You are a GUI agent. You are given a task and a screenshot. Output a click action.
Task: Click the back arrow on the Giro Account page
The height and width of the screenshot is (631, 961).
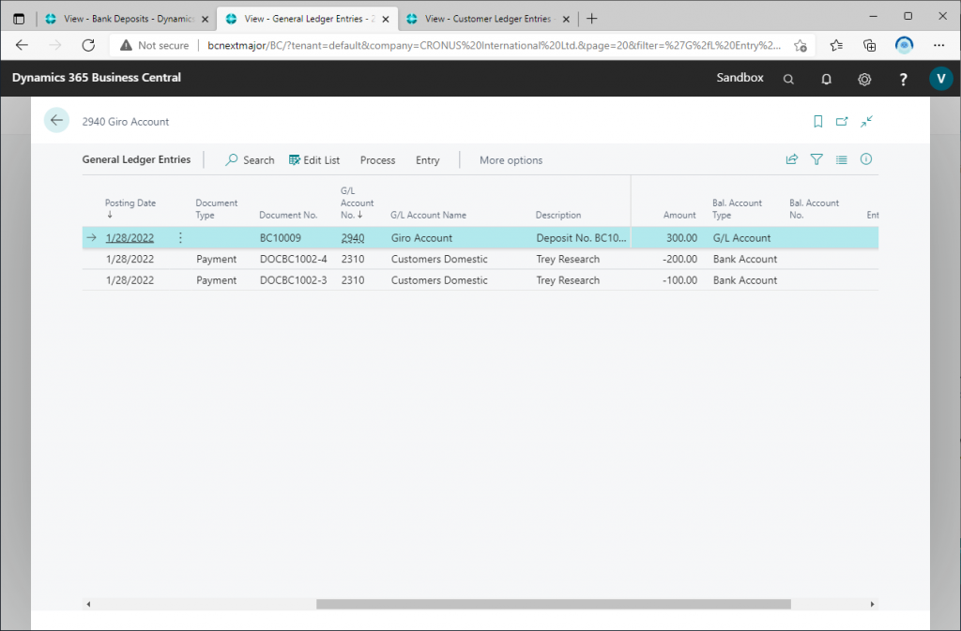point(56,121)
